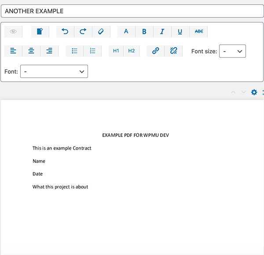This screenshot has height=255, width=264.
Task: Center align the text
Action: tap(31, 51)
